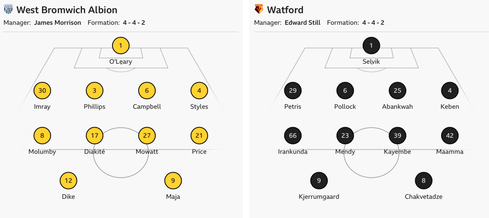Open manager James Morrison's name
The image size is (489, 218).
(x=57, y=23)
